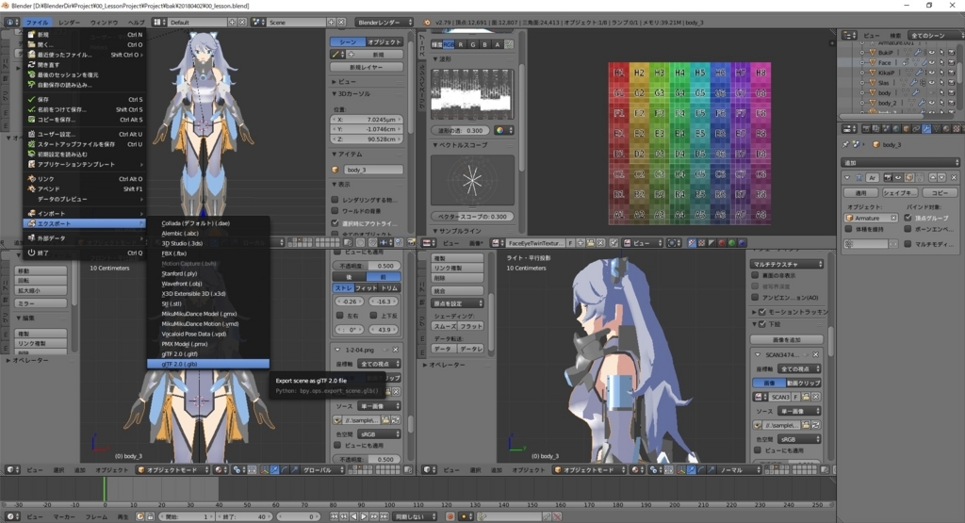Click the コピー modifier button
Screen dimensions: 965x523
pyautogui.click(x=940, y=192)
